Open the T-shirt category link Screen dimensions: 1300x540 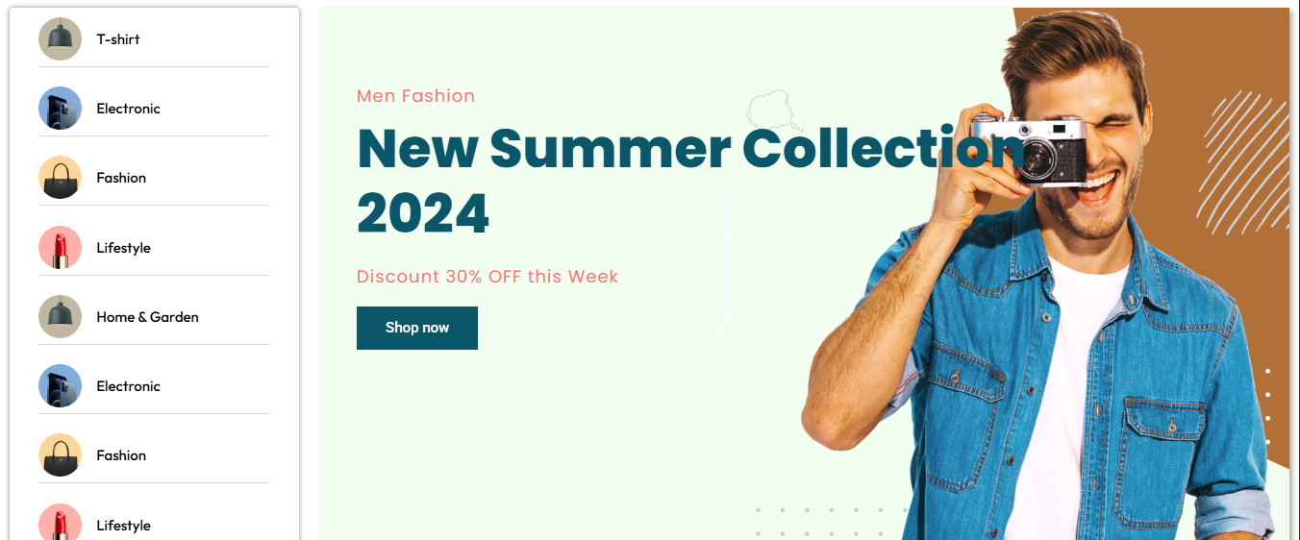click(118, 39)
